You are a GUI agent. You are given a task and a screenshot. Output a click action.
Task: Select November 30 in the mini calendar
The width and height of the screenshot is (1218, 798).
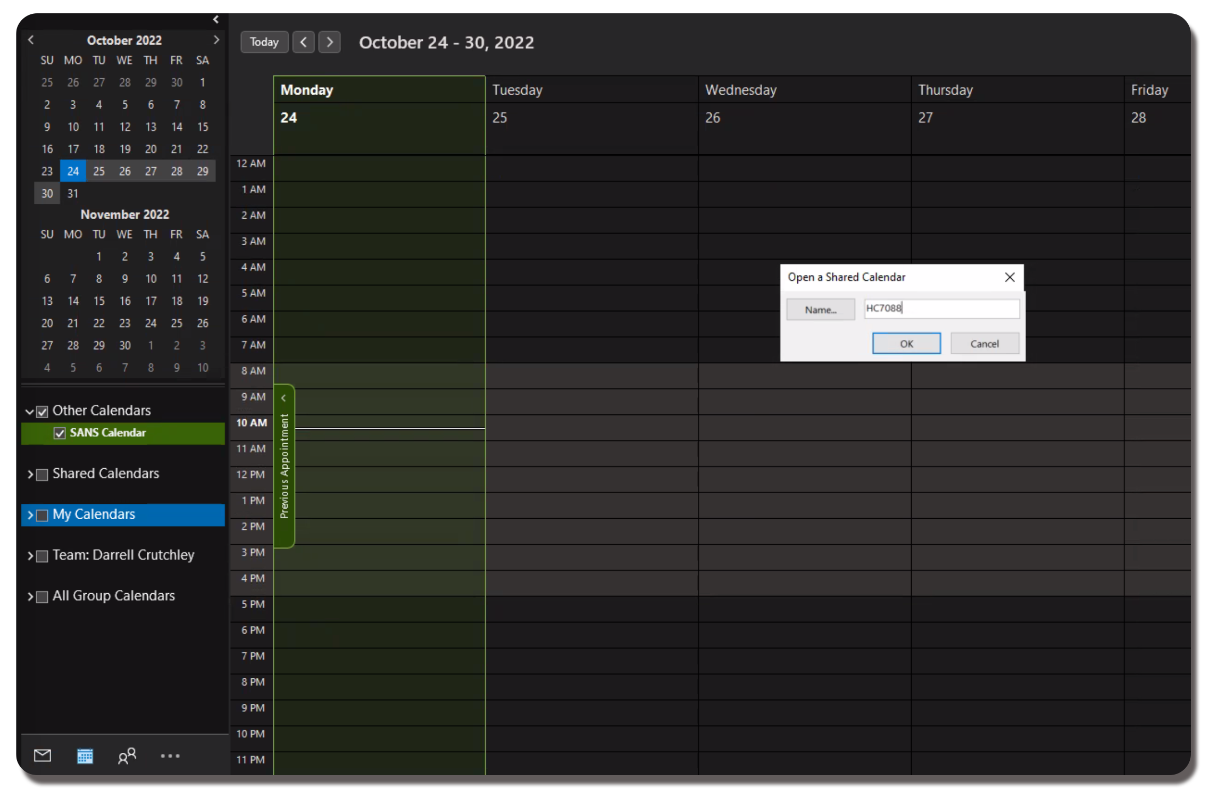[x=124, y=346]
